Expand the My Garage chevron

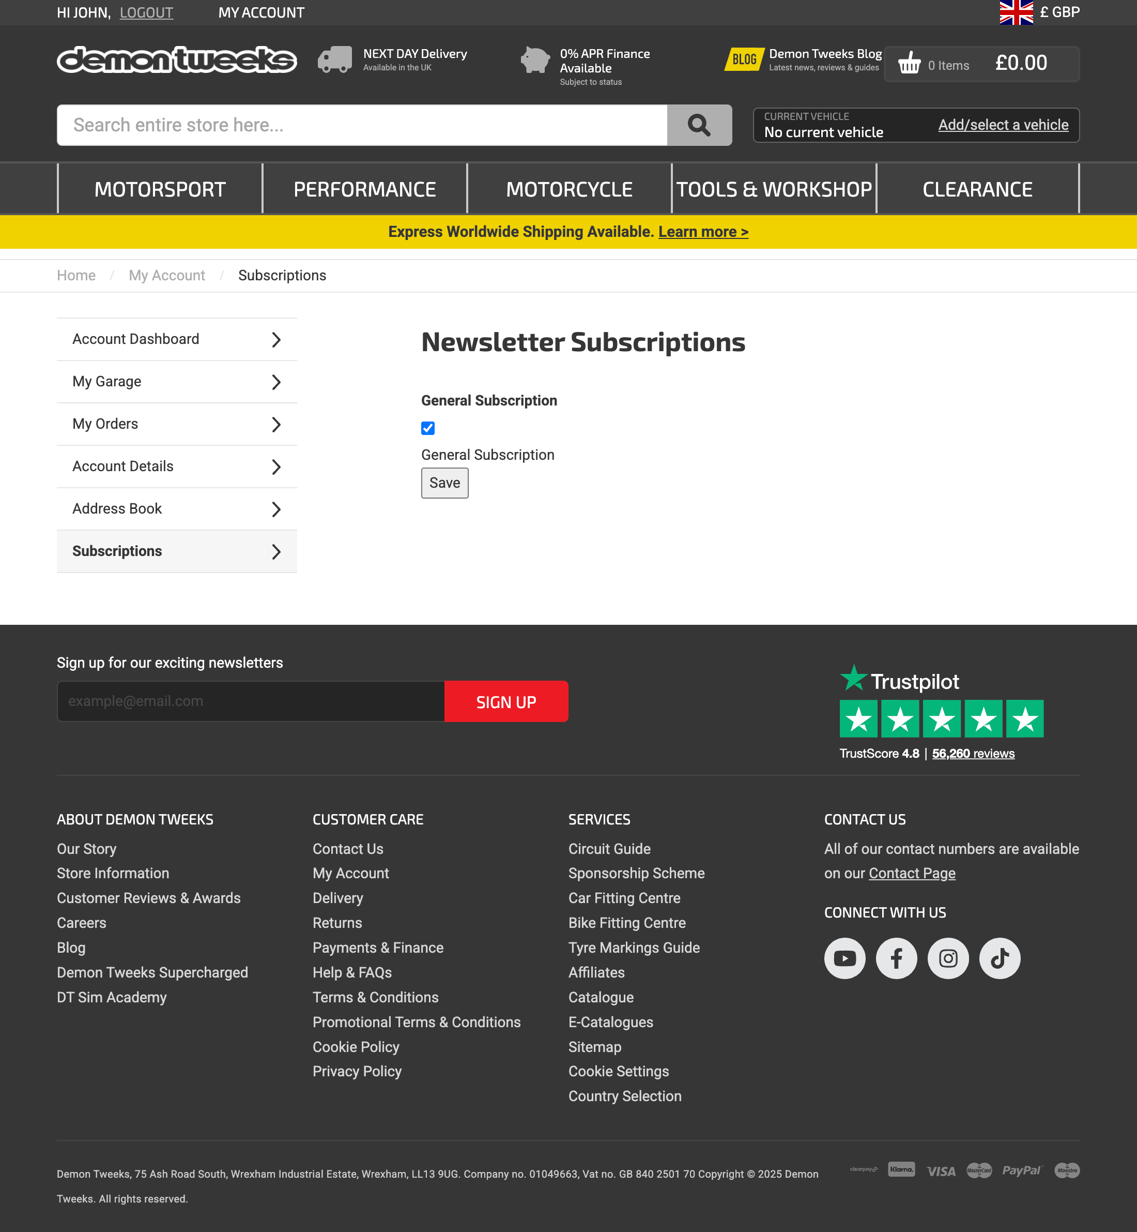point(276,382)
